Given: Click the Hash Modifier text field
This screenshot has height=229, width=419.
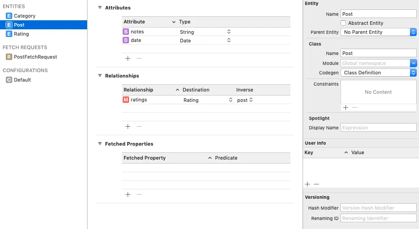Looking at the screenshot, I should tap(378, 208).
